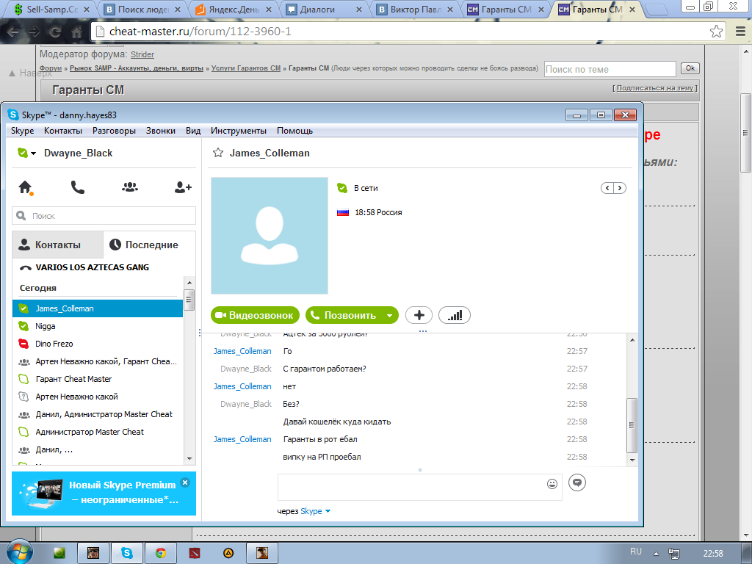Switch to the Контакты tab
This screenshot has width=752, height=564.
point(57,245)
